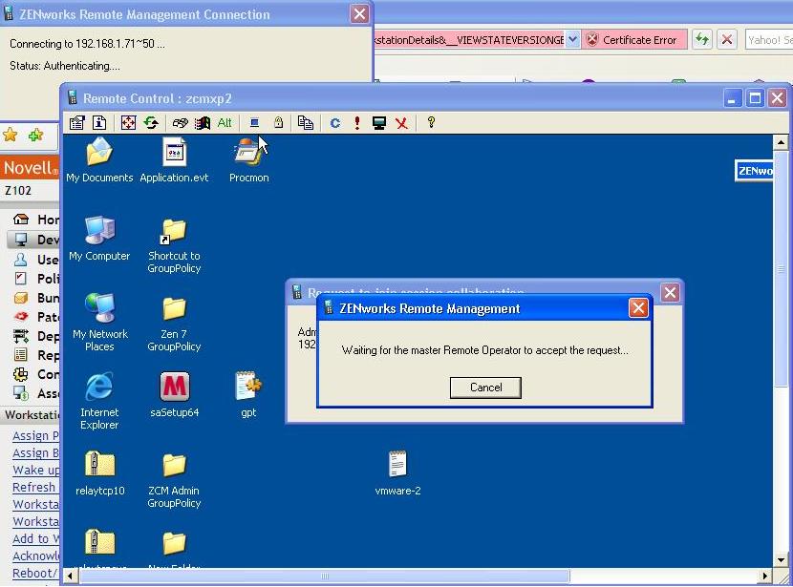Image resolution: width=793 pixels, height=587 pixels.
Task: Open Users in the Novell sidebar
Action: coord(35,260)
